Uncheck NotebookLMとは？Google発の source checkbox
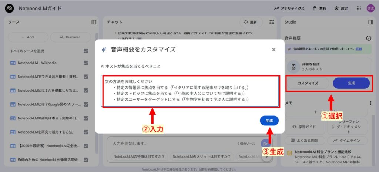 point(86,104)
